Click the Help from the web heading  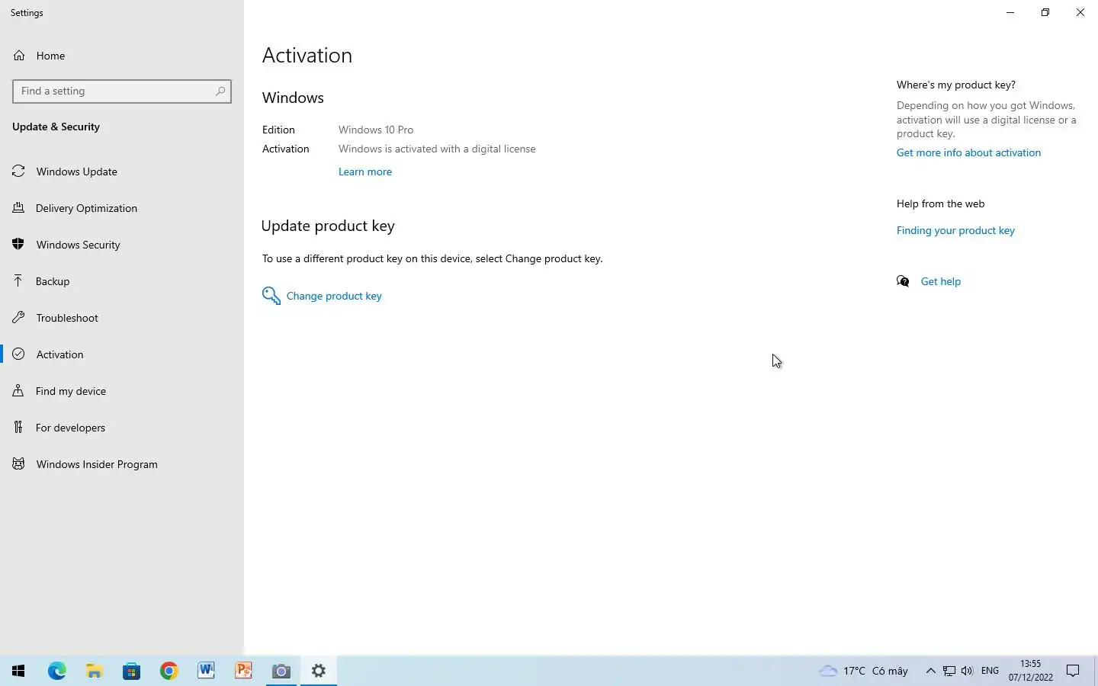[x=940, y=204]
